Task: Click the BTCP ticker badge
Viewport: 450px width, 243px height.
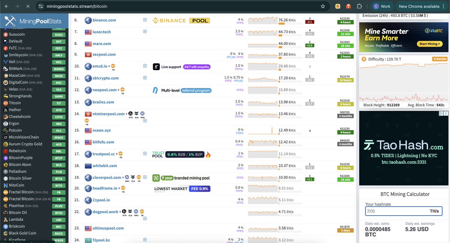Action: pos(59,158)
